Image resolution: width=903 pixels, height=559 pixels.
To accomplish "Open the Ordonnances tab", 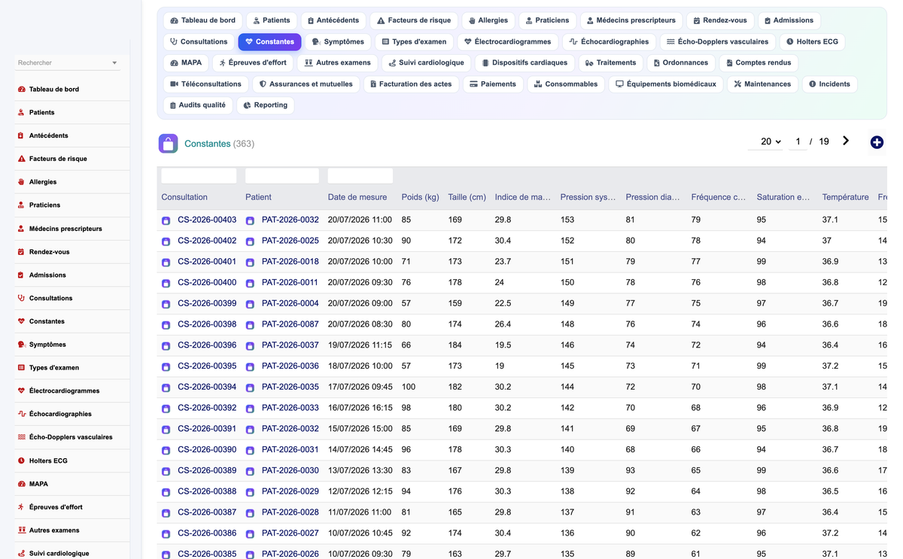I will click(680, 62).
